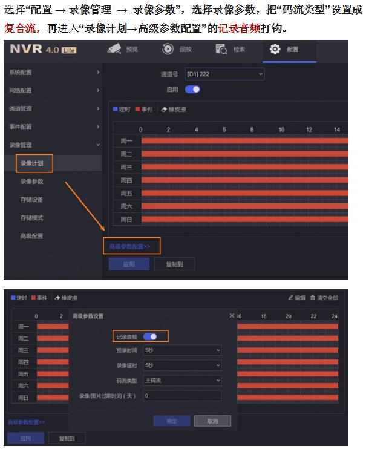Open the 检索 search icon

click(221, 49)
